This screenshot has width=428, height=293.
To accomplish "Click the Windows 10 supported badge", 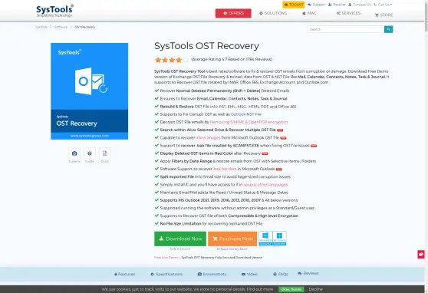I will 265,239.
